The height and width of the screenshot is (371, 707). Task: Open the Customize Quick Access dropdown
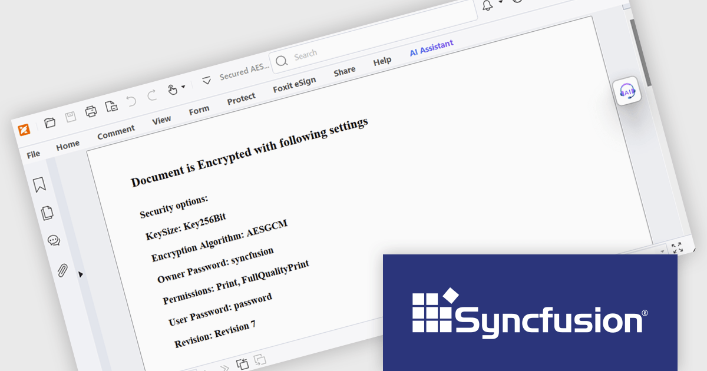206,80
